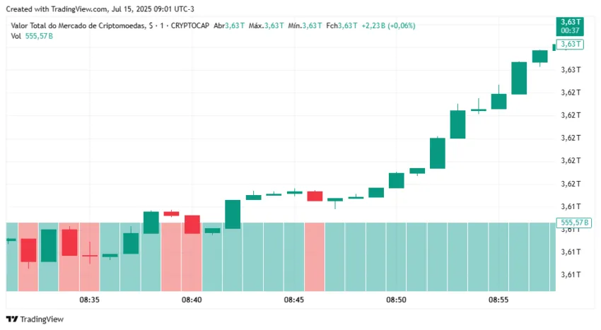Screen dimensions: 601x330
Task: Click the 08:55 time axis label
Action: pyautogui.click(x=498, y=300)
